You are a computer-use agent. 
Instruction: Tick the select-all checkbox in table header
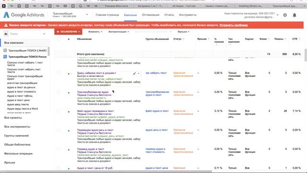click(59, 39)
